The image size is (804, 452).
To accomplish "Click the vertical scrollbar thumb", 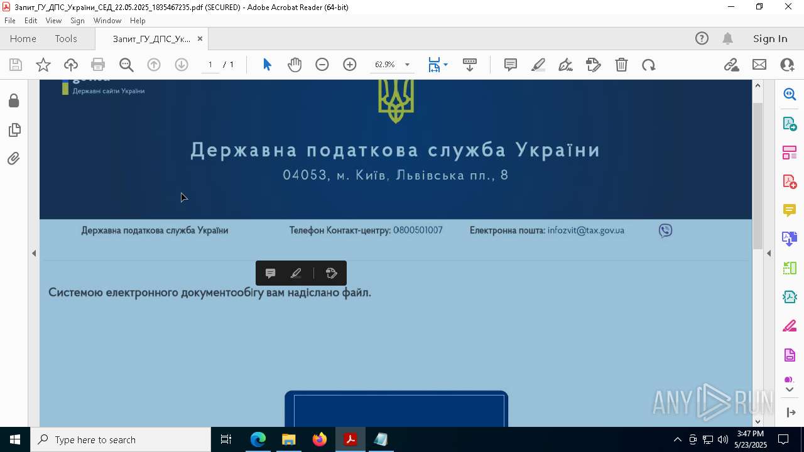I will 758,176.
